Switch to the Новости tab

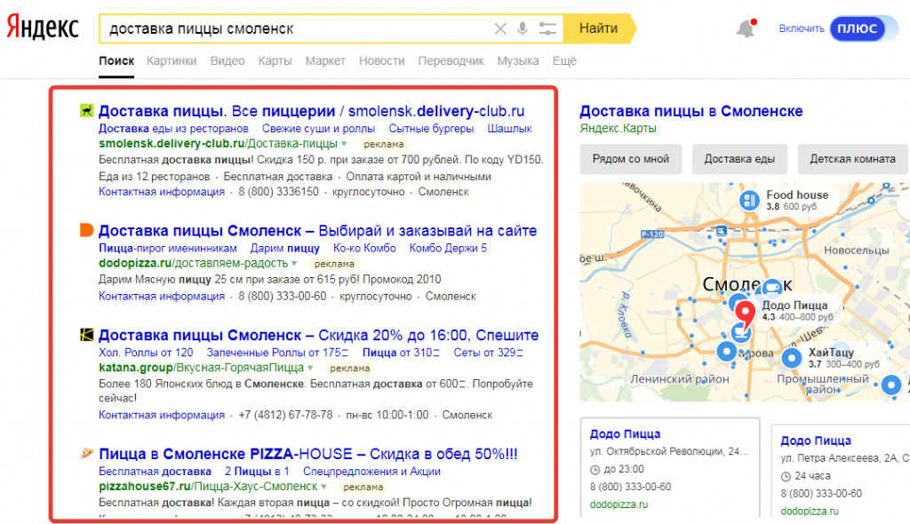click(381, 61)
